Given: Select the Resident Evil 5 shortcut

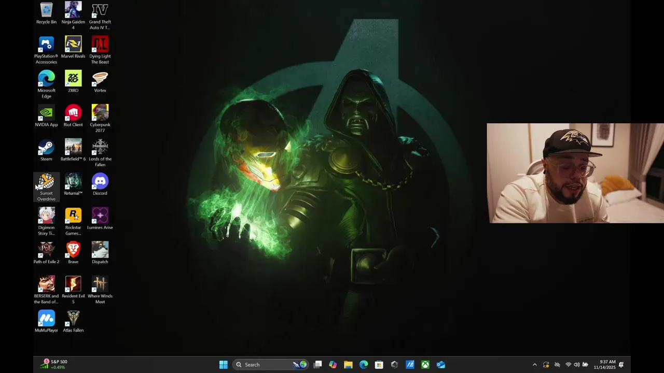Looking at the screenshot, I should tap(73, 290).
